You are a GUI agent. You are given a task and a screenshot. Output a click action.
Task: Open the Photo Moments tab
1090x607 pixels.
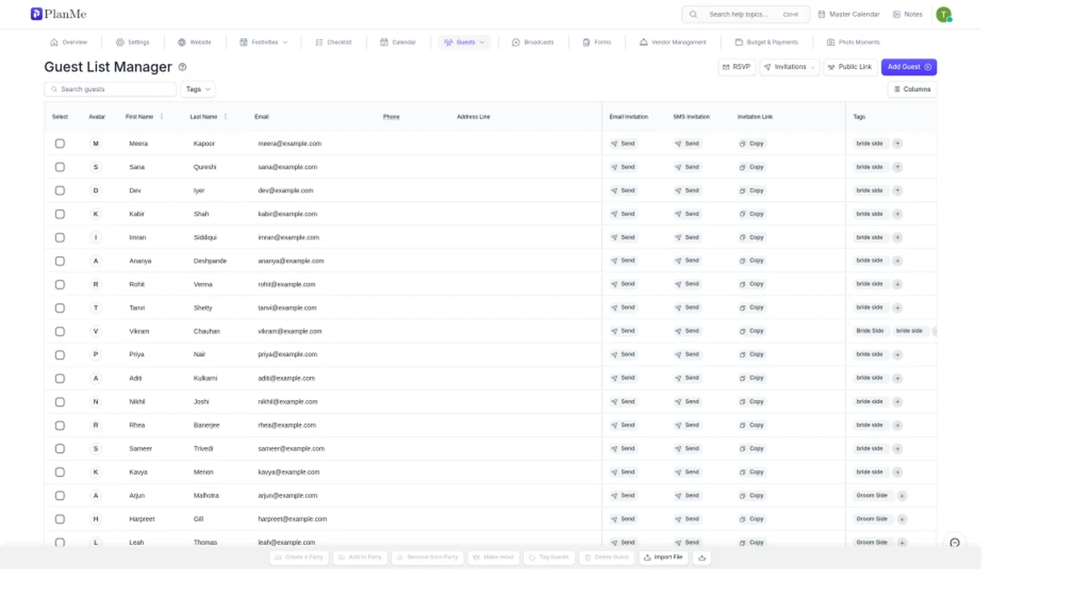(853, 43)
